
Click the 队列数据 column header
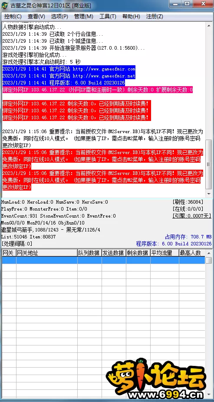point(89,253)
